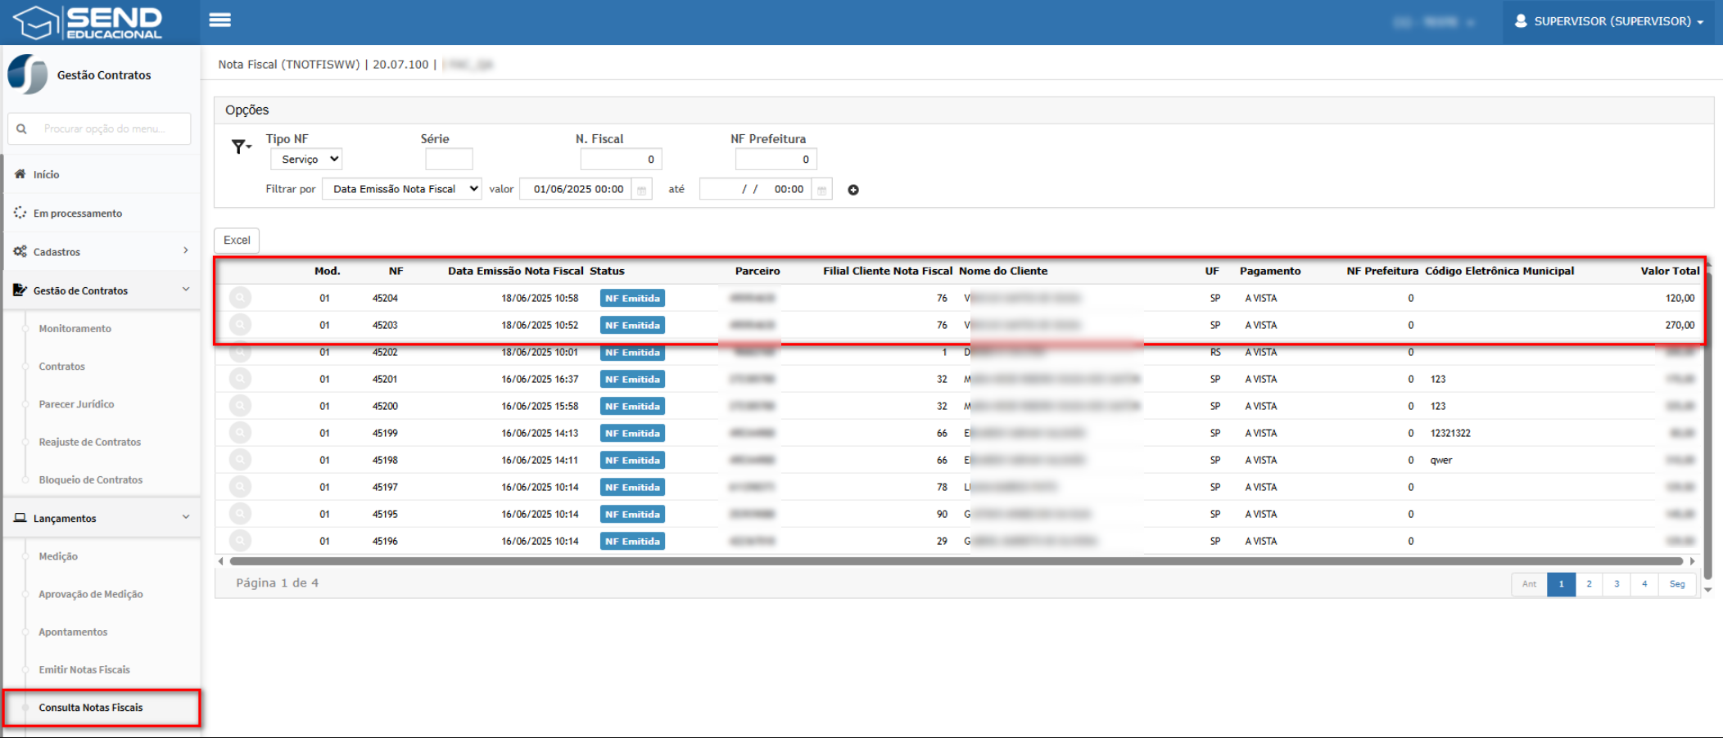This screenshot has width=1723, height=738.
Task: Open the filter funnel icon options
Action: point(241,147)
